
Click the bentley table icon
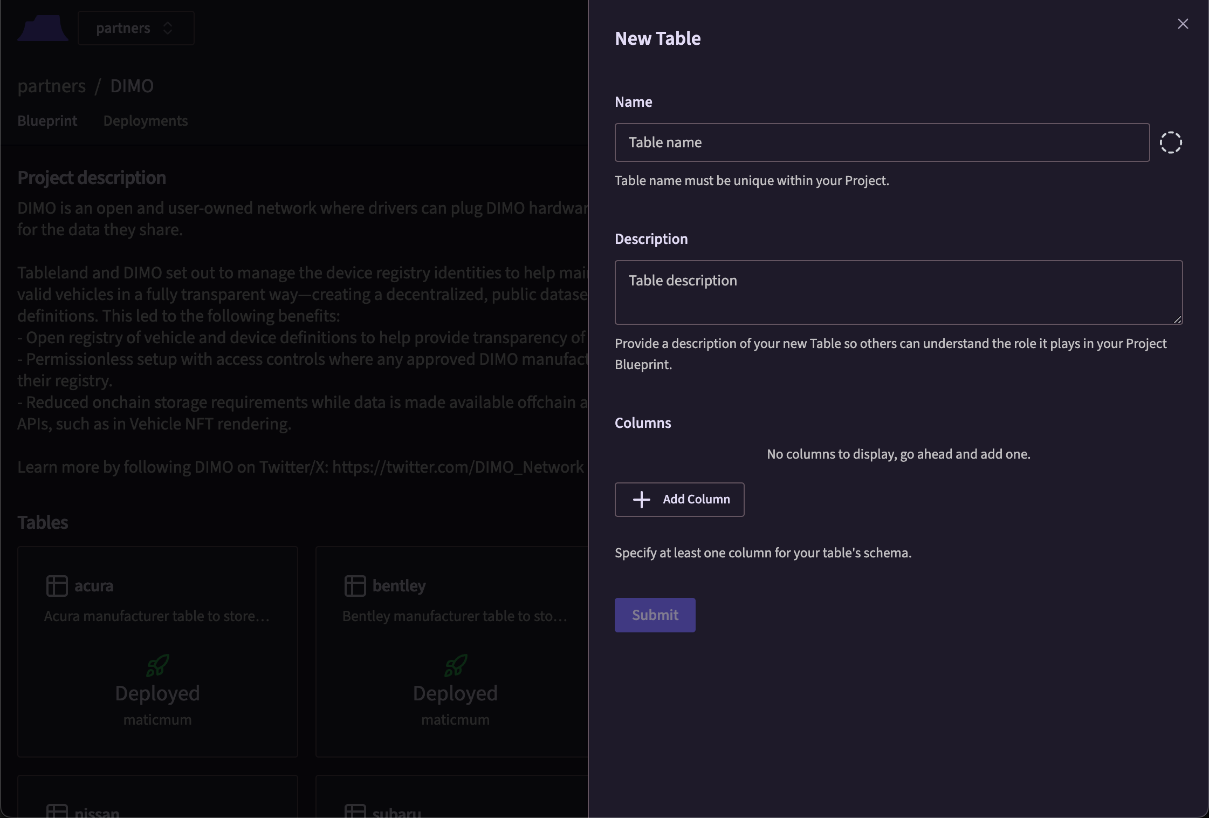(x=355, y=586)
